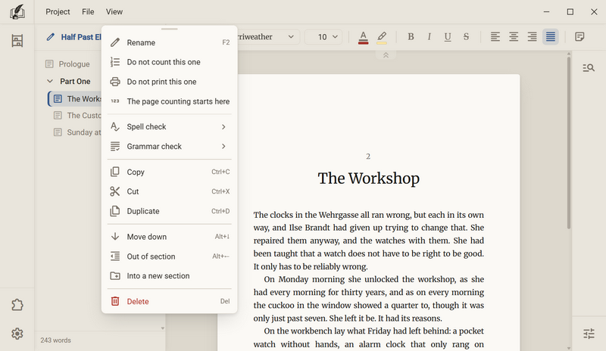606x351 pixels.
Task: Click the selected Workshop chapter row in the tree
Action: pyautogui.click(x=74, y=99)
